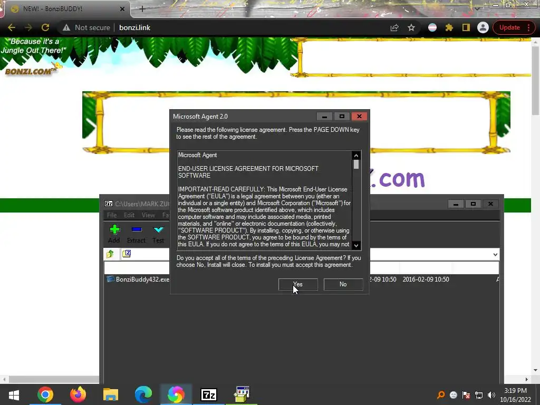Maximize the Microsoft Agent 2.0 dialog
Image resolution: width=540 pixels, height=405 pixels.
tap(342, 117)
